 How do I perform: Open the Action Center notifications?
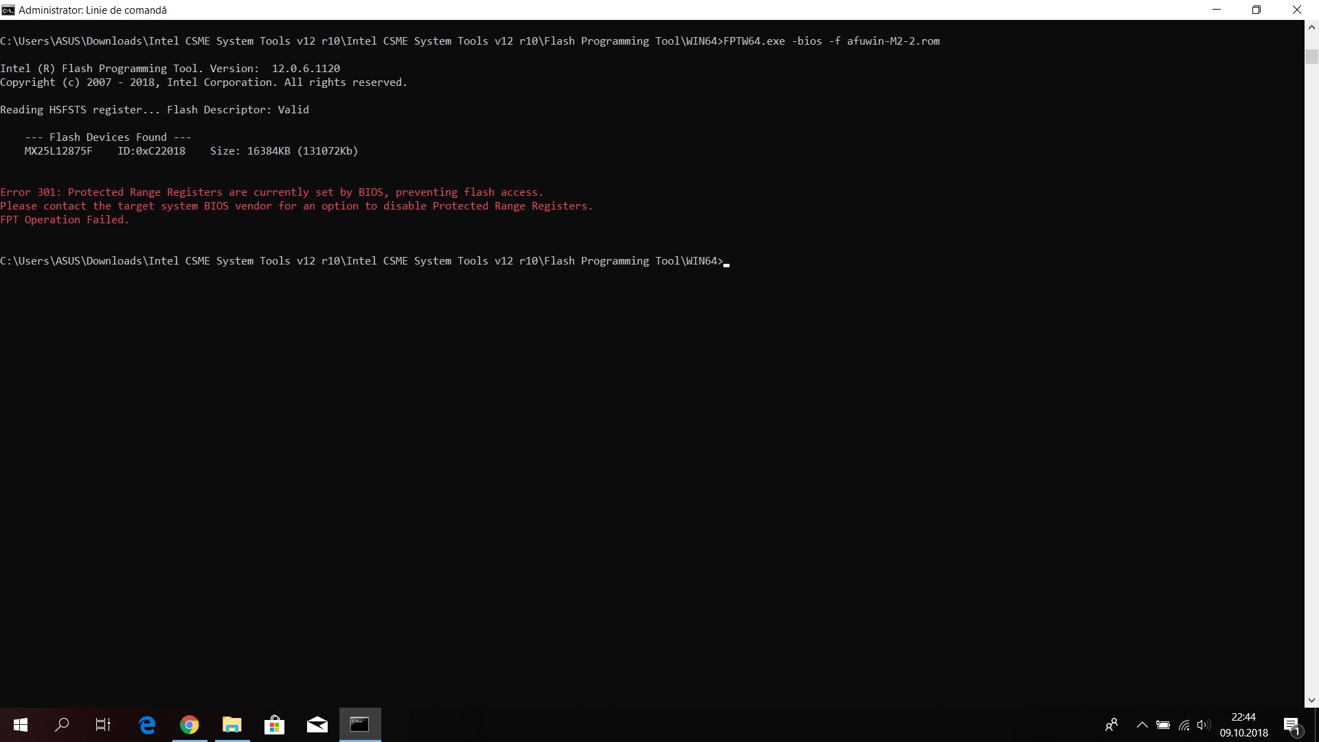[x=1292, y=726]
